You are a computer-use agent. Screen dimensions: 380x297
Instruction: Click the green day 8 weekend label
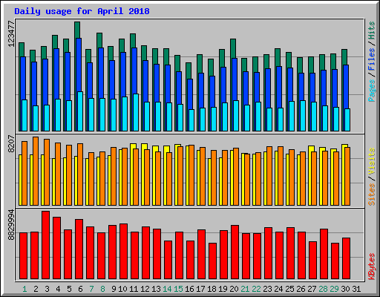(x=102, y=289)
